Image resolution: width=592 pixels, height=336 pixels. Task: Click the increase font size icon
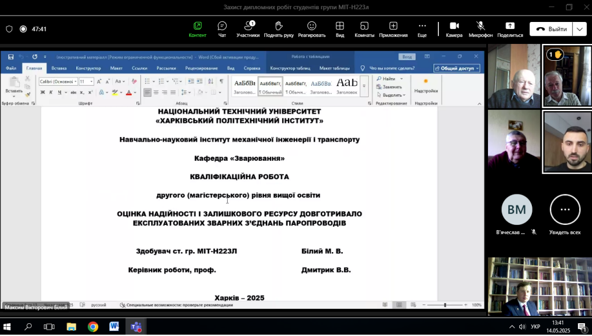(x=99, y=81)
